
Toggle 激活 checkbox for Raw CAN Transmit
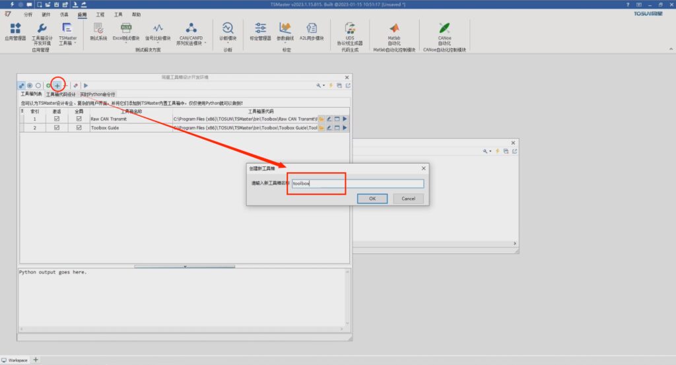(x=57, y=119)
